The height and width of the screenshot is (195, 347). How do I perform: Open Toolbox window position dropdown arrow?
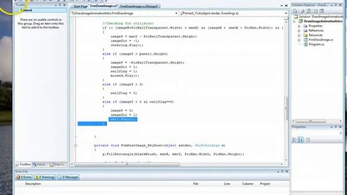click(x=56, y=5)
